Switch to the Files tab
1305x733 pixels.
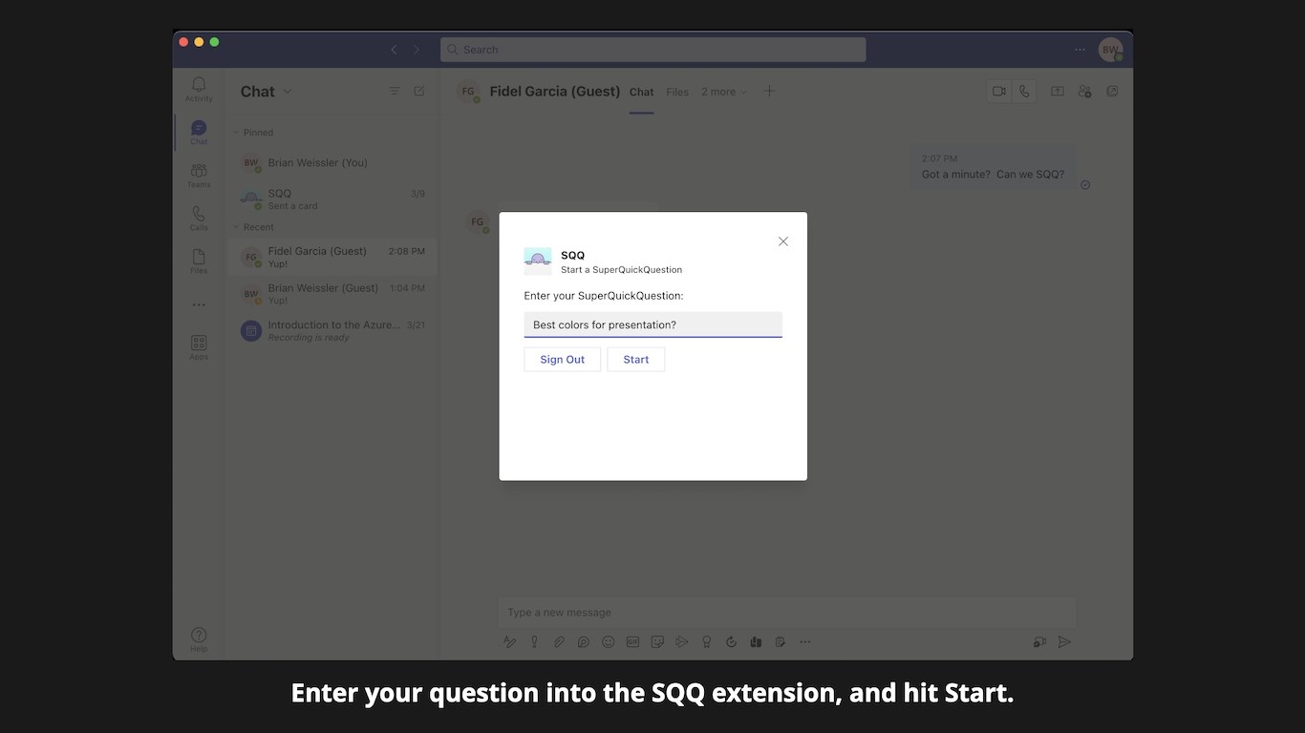[x=677, y=92]
